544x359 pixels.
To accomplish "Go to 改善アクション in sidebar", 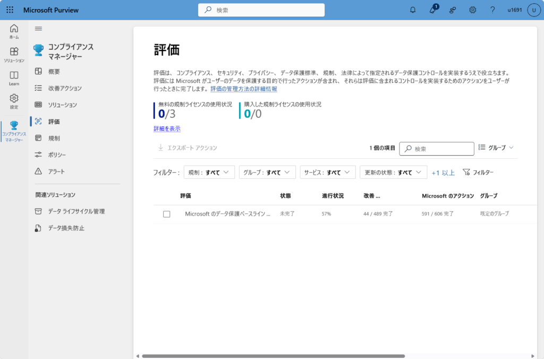I will coord(65,88).
